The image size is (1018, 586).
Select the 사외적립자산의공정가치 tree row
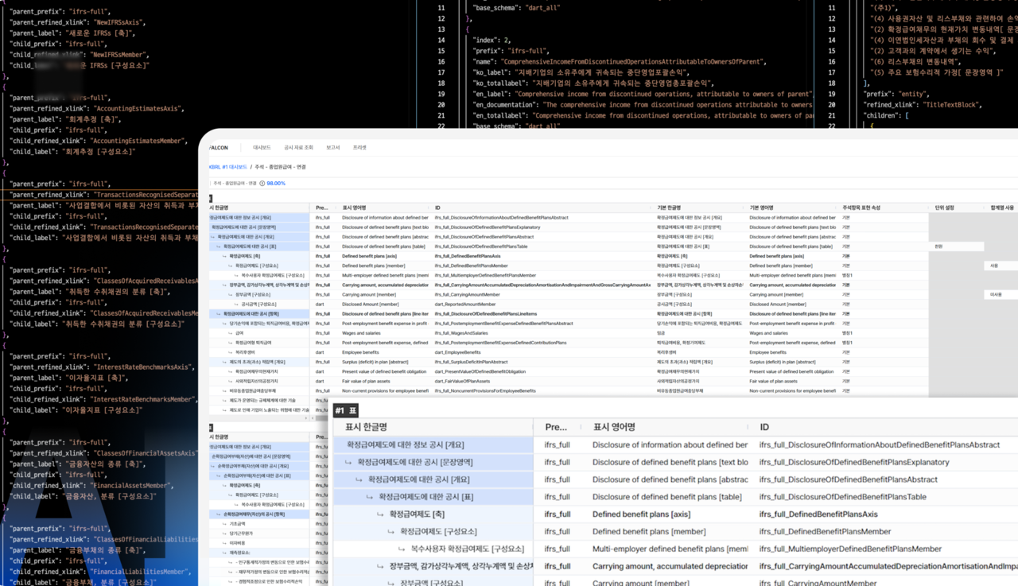(x=259, y=381)
